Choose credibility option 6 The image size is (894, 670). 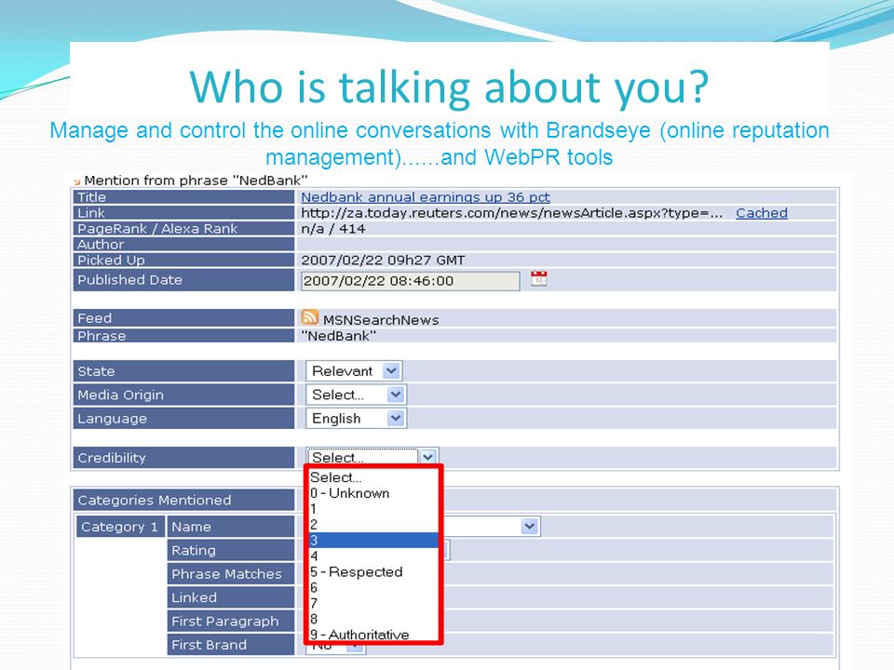point(373,587)
